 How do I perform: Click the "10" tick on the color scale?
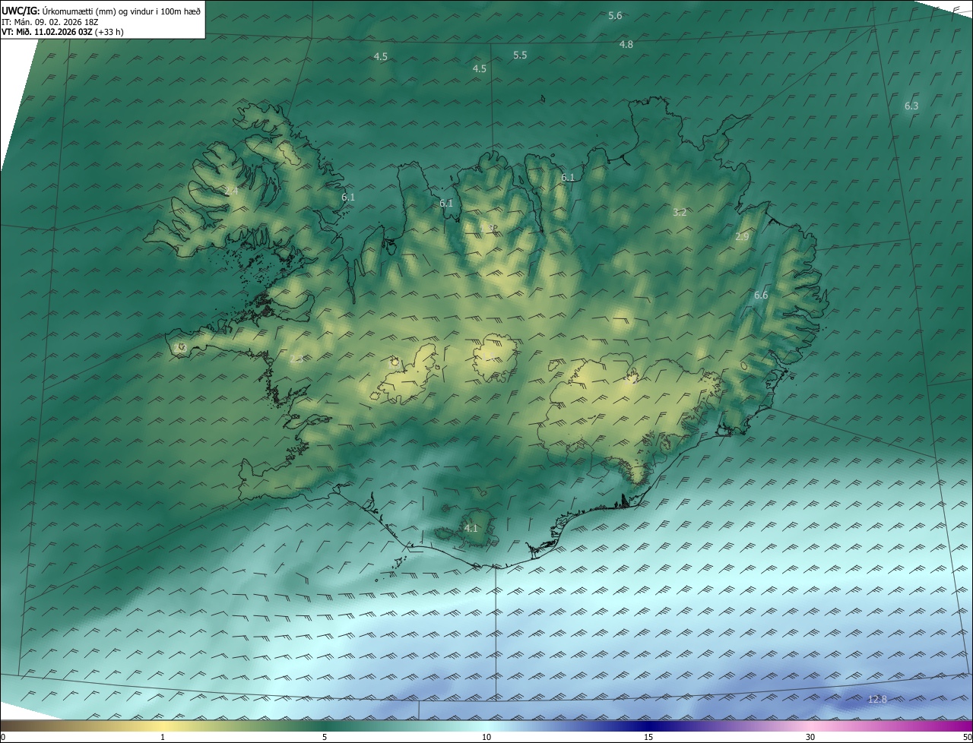tap(486, 737)
